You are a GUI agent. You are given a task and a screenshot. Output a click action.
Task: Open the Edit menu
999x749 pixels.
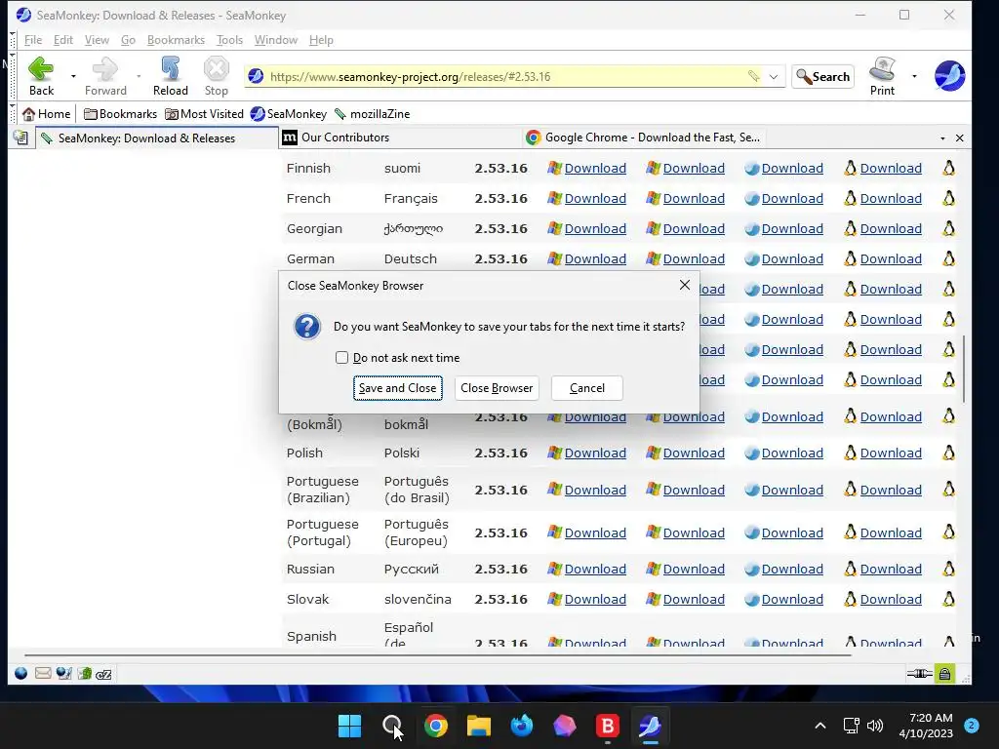point(63,39)
